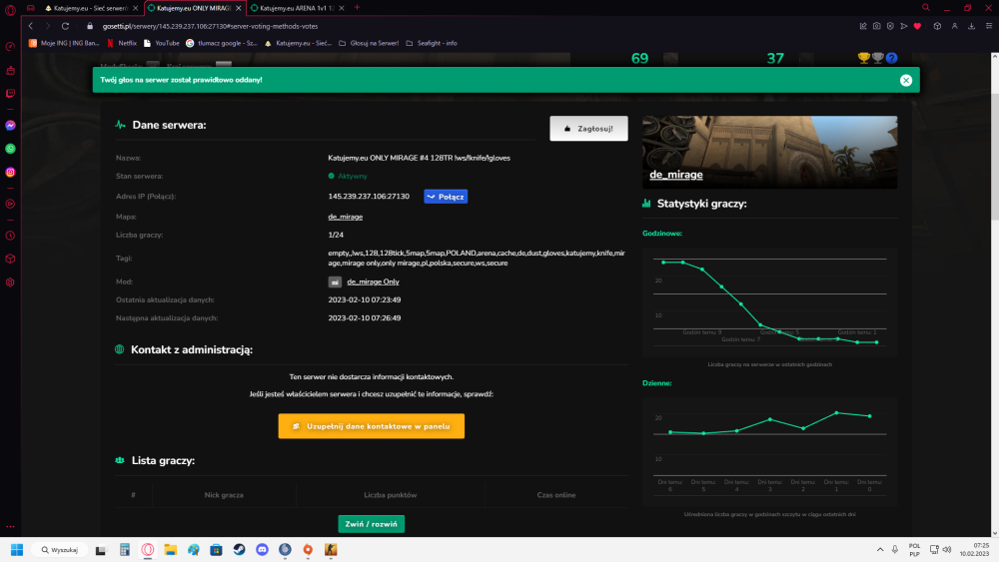Open Settings gear icon in sidebar
Viewport: 999px width, 562px height.
[10, 282]
